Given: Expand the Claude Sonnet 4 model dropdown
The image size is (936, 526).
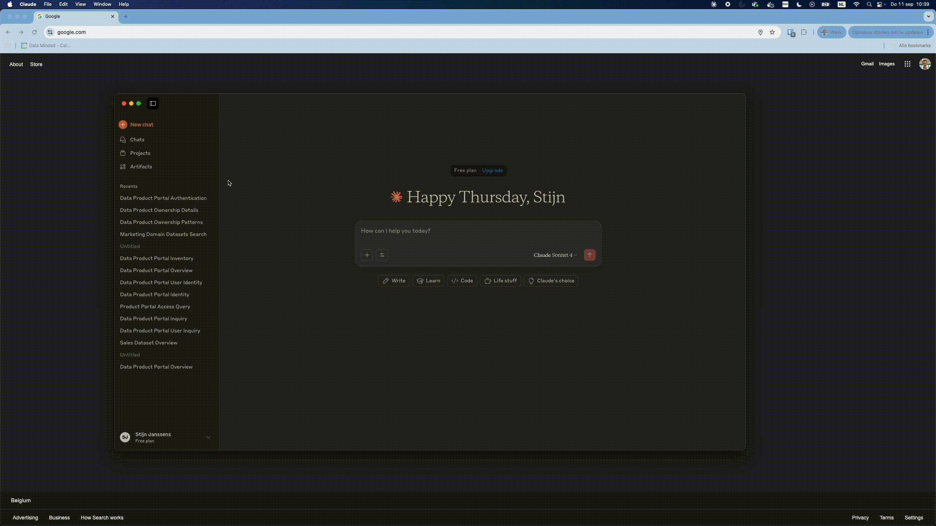Looking at the screenshot, I should [x=555, y=255].
